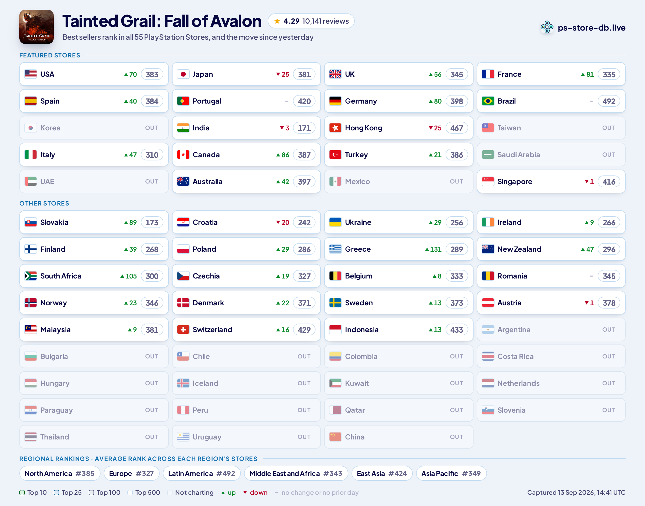Open the 10,141 reviews rating badge
Viewport: 645px width, 506px height.
[311, 21]
